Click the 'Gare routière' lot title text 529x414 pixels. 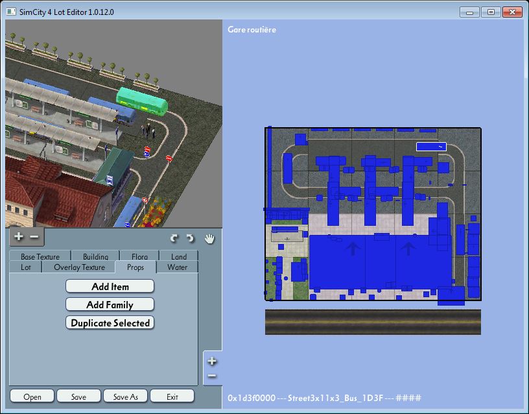pyautogui.click(x=252, y=30)
